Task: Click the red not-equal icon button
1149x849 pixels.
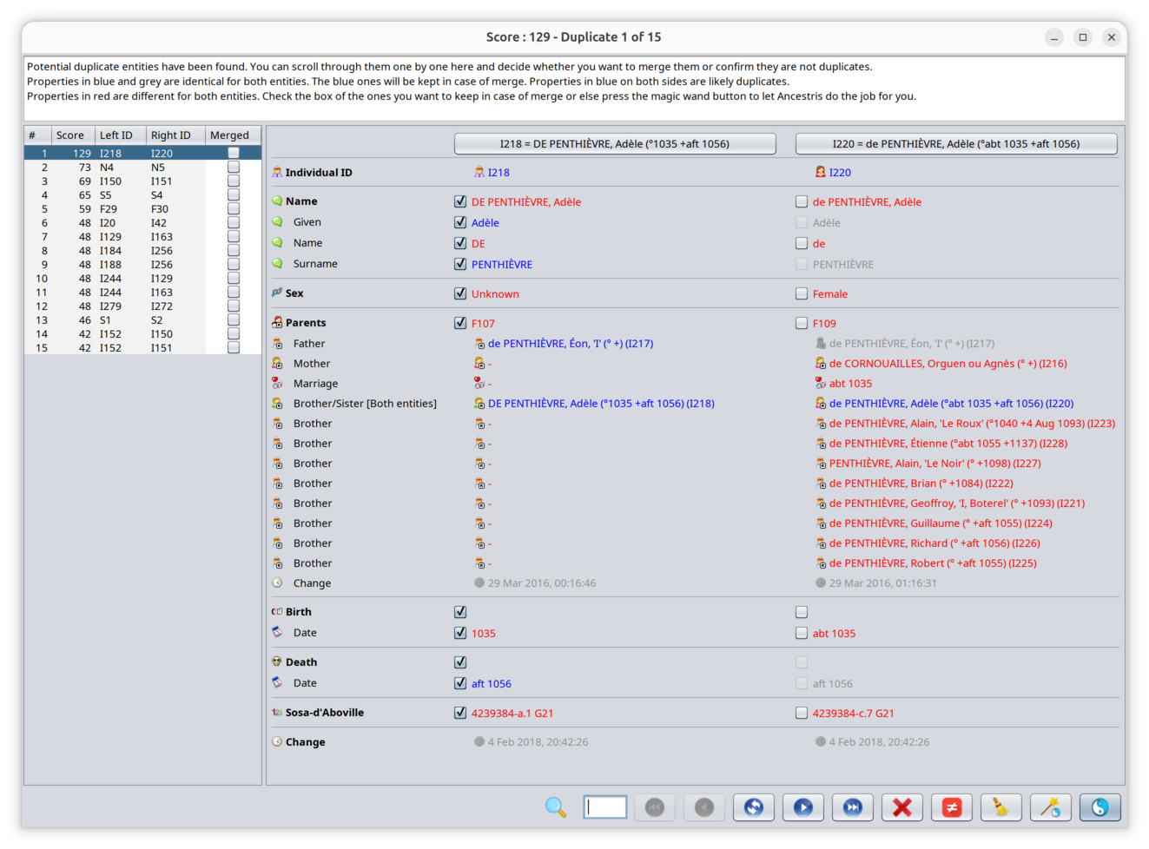Action: [x=952, y=807]
